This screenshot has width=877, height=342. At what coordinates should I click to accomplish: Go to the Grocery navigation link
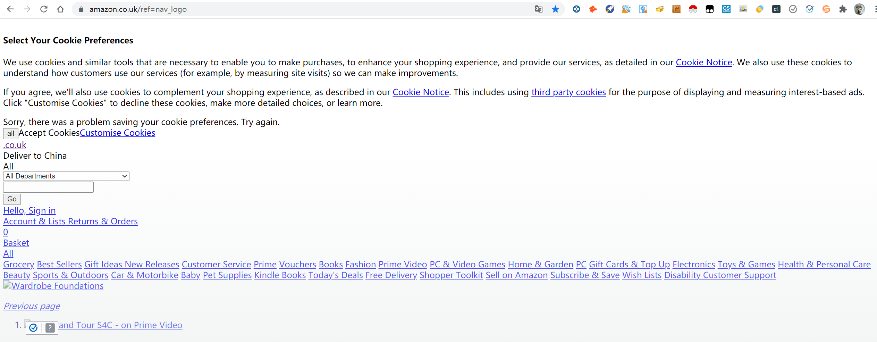(x=19, y=265)
